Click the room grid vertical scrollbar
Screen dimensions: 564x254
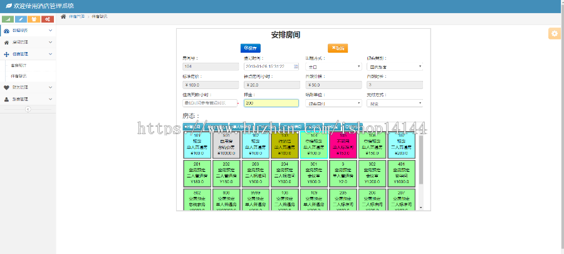click(421, 160)
